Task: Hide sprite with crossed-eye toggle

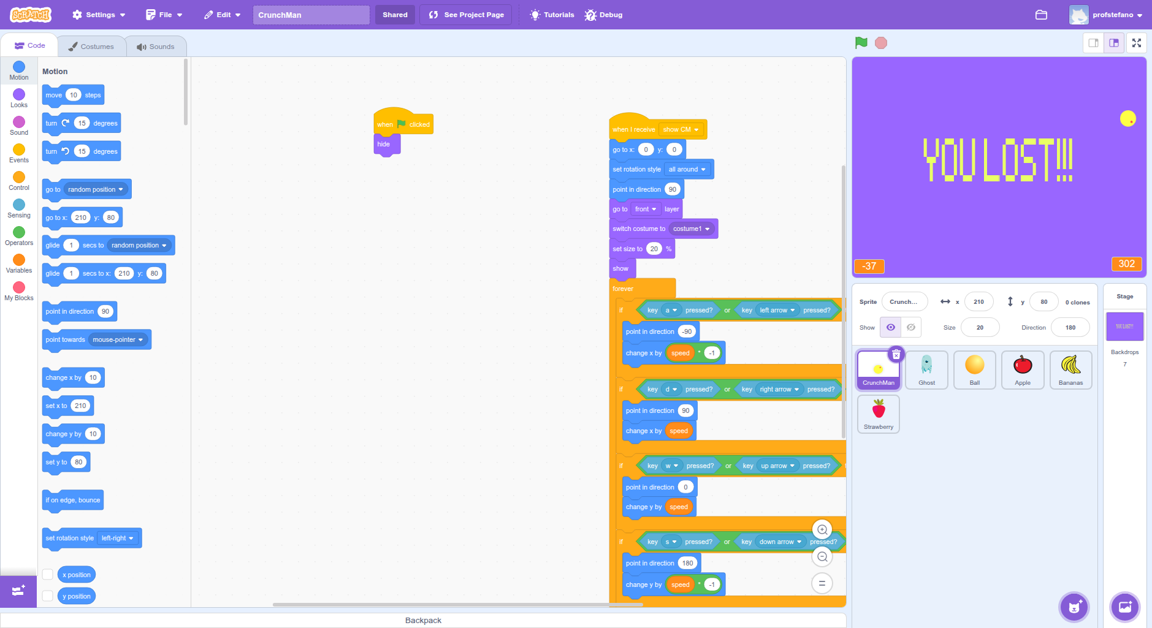Action: [x=911, y=327]
